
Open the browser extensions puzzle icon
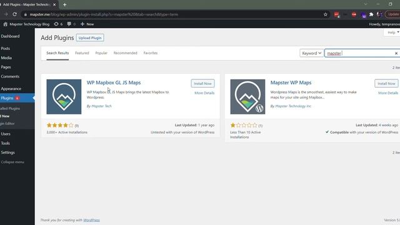371,14
